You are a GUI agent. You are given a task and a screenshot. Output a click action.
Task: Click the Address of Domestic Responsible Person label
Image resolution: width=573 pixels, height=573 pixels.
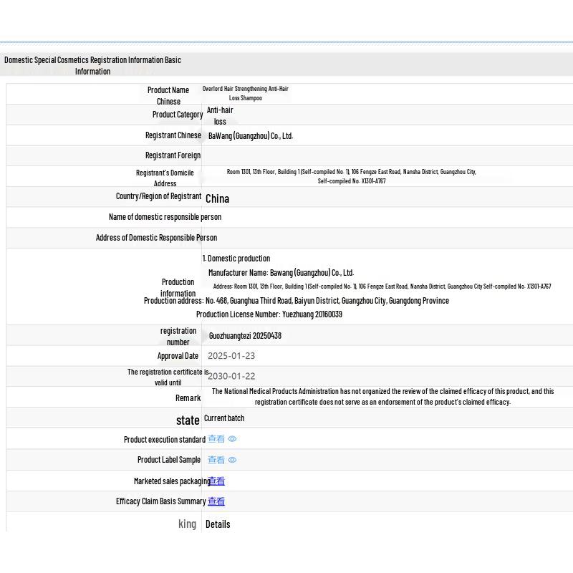156,238
